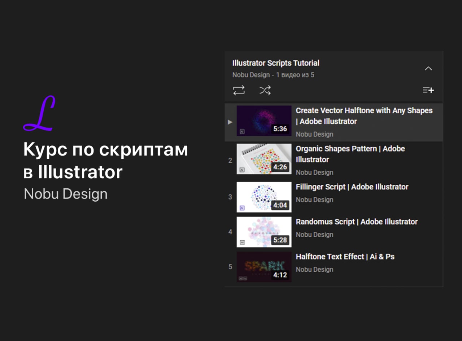Select title "Randomus Script | Adobe Illustrator"

357,222
